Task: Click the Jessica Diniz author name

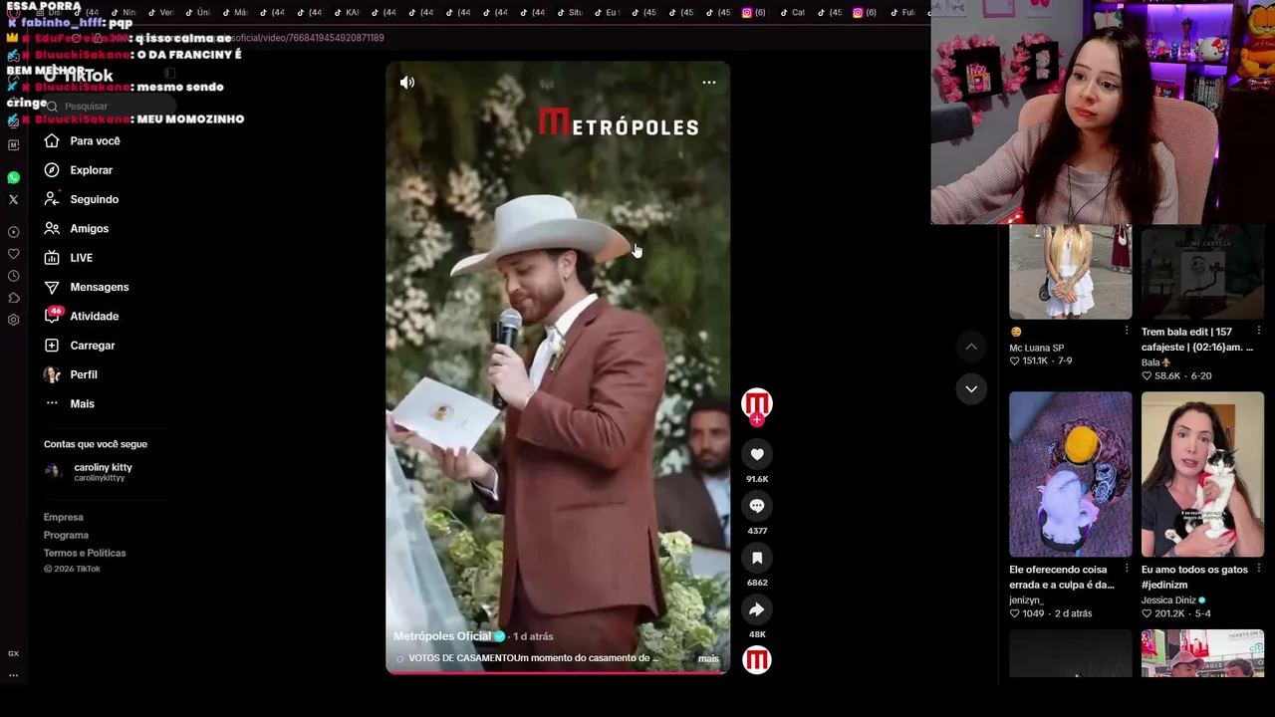Action: pyautogui.click(x=1168, y=600)
